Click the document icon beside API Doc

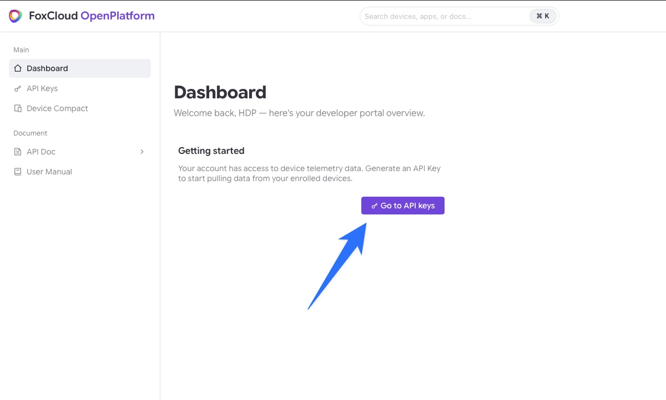point(18,152)
